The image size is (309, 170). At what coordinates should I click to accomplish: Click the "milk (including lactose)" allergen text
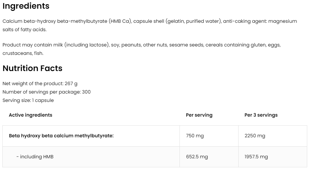coord(79,45)
